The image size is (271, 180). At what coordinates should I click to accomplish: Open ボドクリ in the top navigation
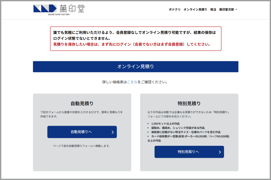click(x=175, y=10)
